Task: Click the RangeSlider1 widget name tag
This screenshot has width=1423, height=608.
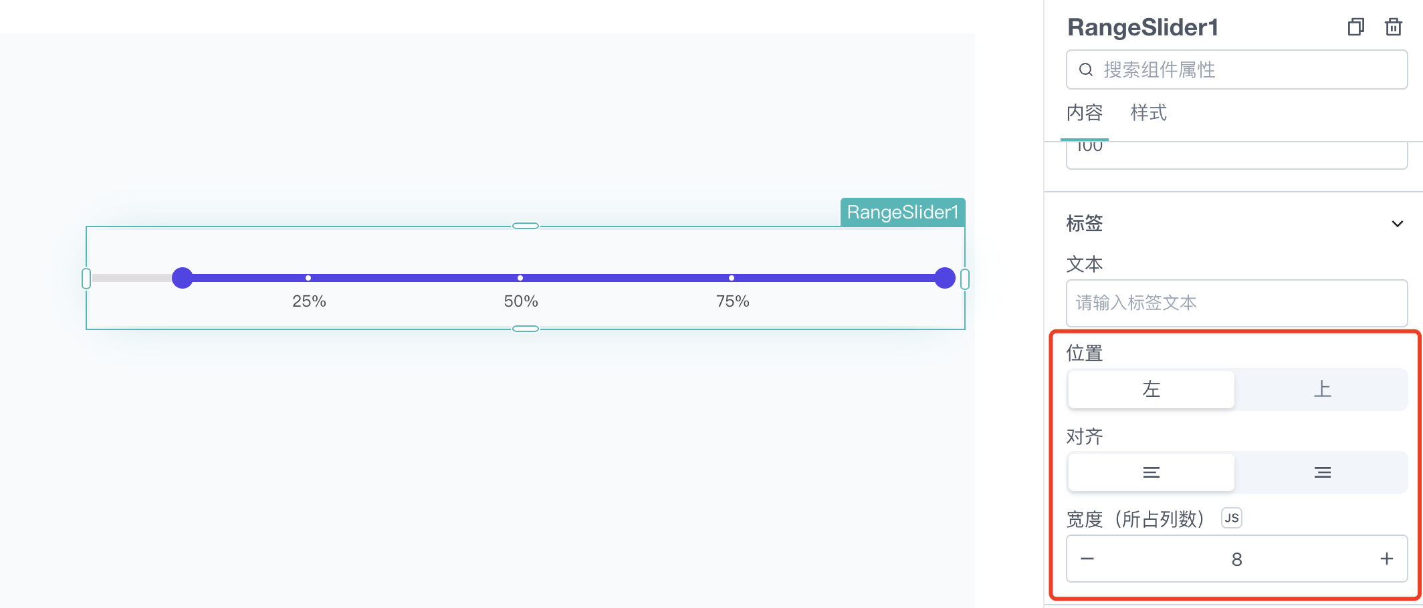Action: (903, 212)
